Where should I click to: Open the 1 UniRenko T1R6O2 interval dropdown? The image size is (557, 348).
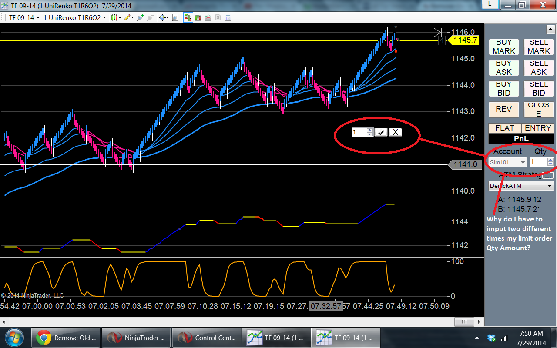coord(75,18)
